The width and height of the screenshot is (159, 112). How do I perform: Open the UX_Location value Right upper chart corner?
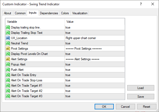pyautogui.click(x=95, y=38)
